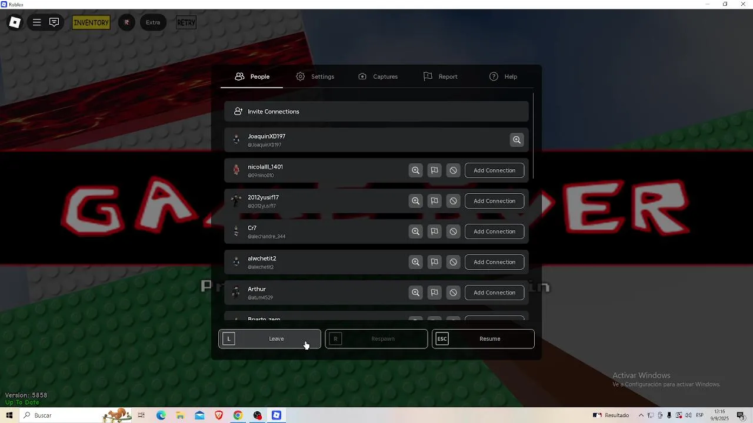753x423 pixels.
Task: Show hidden system tray icons chevron
Action: click(641, 415)
